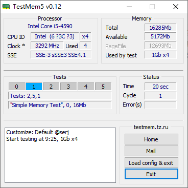Click the TestMem5 v0.12 window title
Image resolution: width=188 pixels, height=188 pixels.
pos(37,7)
